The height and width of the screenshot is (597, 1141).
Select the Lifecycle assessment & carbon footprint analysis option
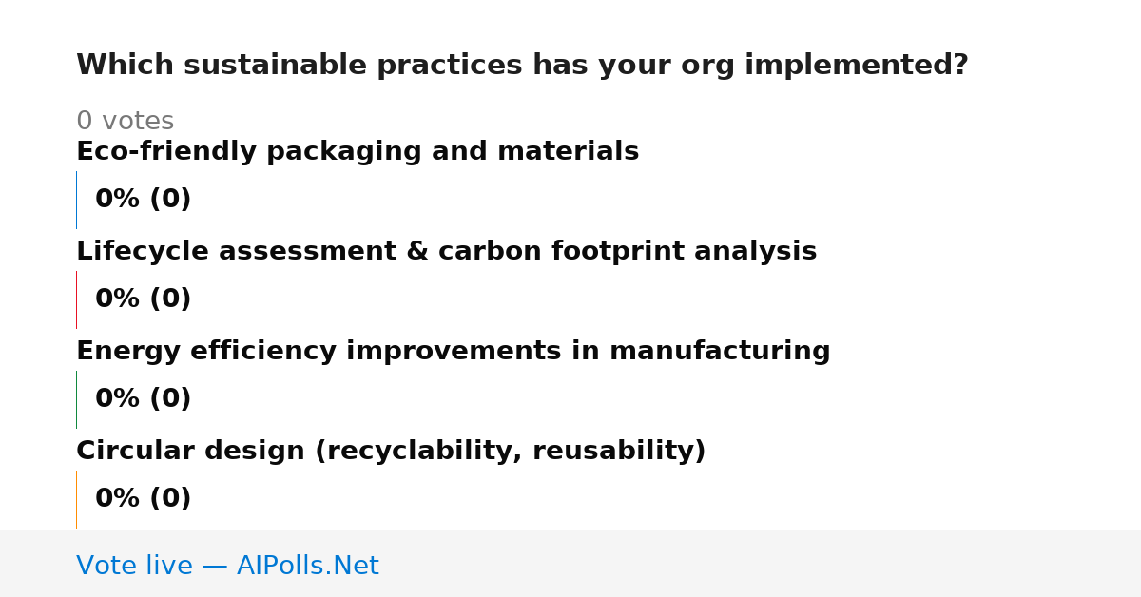[446, 252]
